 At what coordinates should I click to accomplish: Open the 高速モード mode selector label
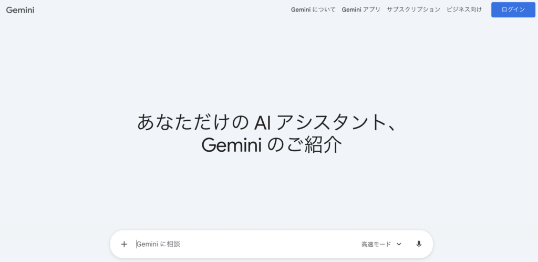[x=376, y=244]
